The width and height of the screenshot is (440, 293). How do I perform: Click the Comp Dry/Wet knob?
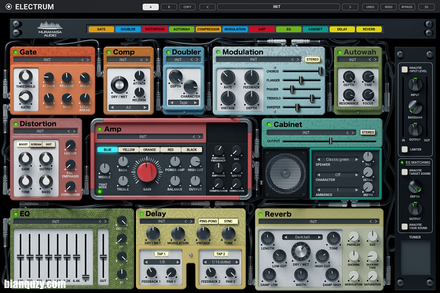119,85
